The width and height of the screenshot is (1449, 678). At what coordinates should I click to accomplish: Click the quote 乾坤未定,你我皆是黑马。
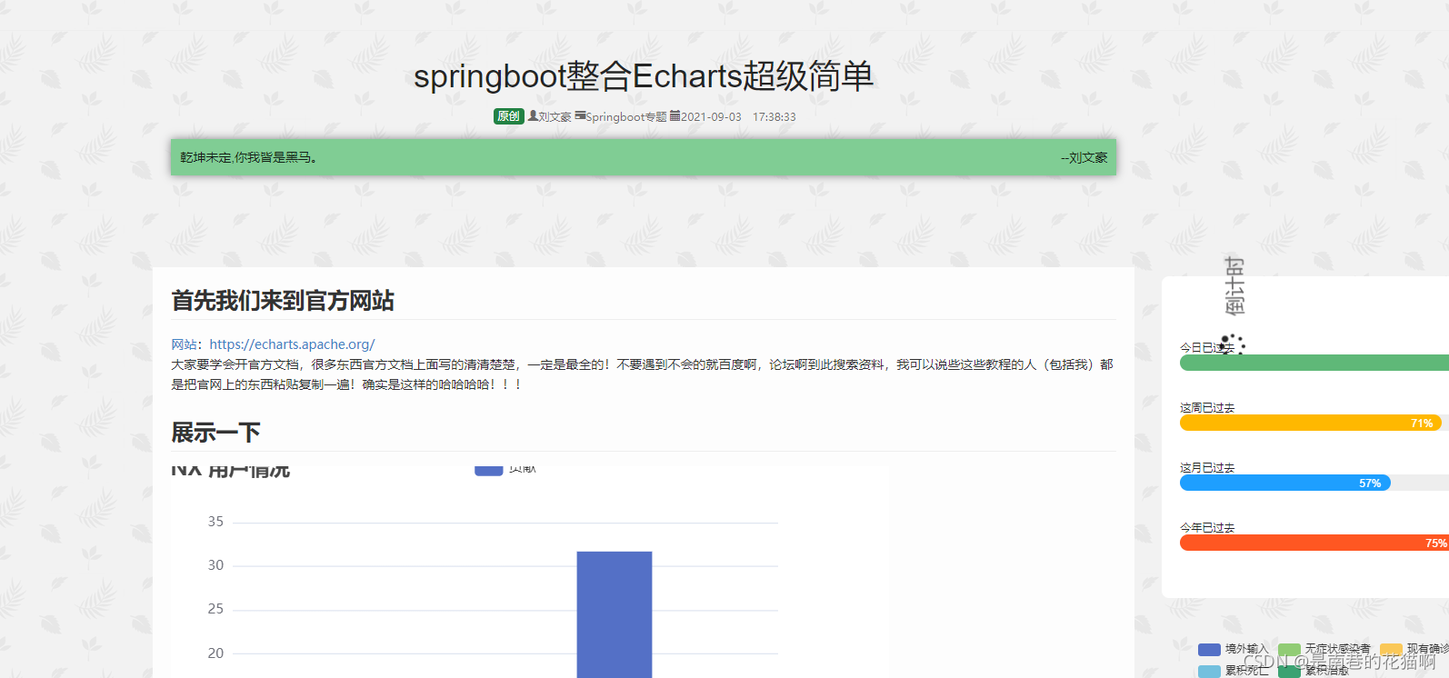coord(248,157)
